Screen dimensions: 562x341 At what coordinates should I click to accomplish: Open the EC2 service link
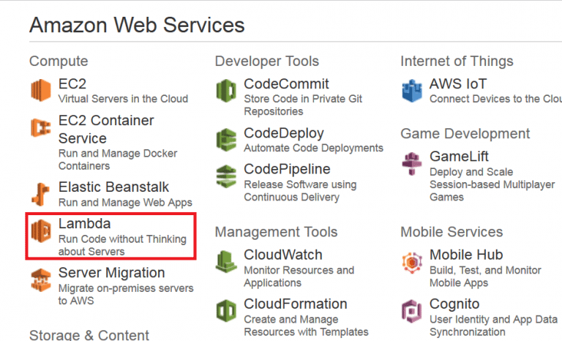pyautogui.click(x=72, y=84)
